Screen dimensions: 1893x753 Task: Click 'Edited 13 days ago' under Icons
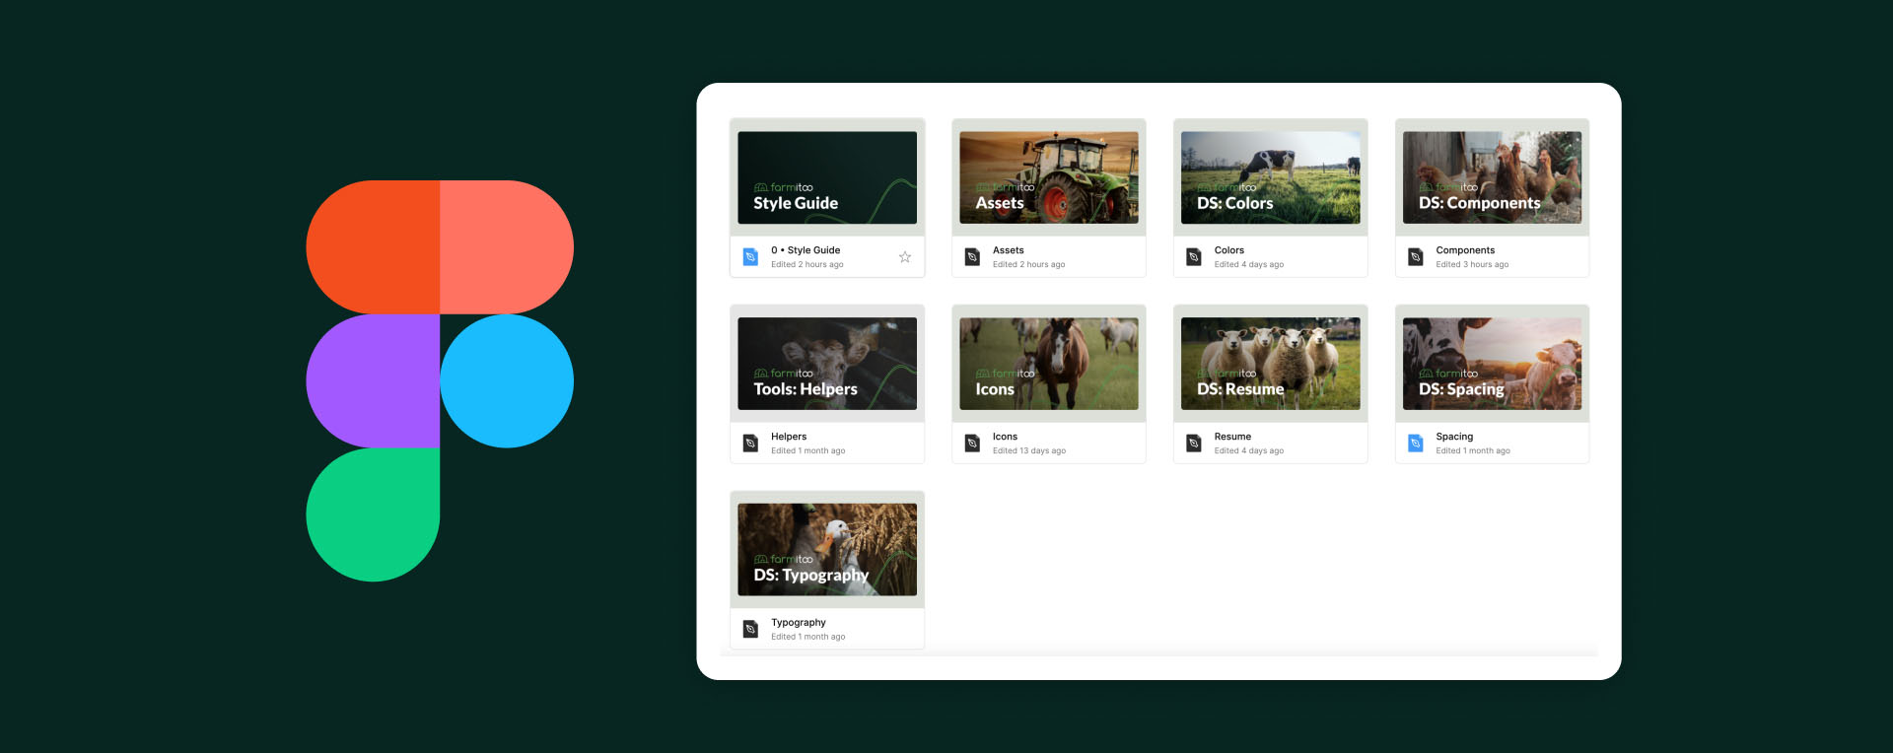point(1029,451)
